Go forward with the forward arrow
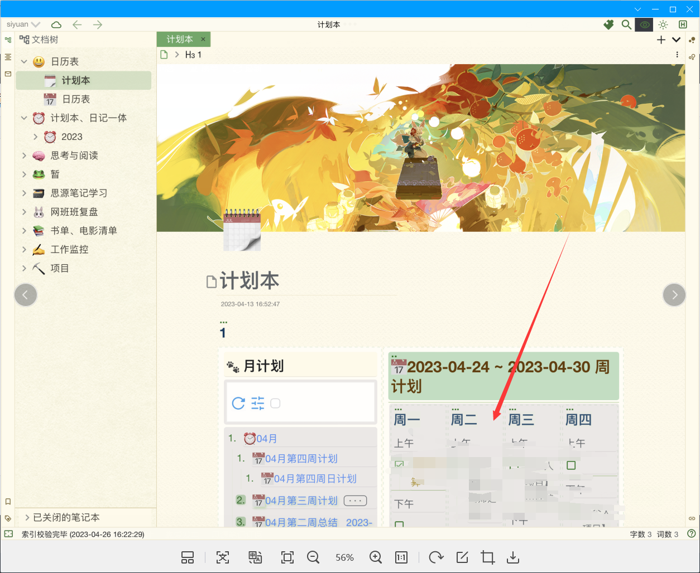Screen dimensions: 700x573 (x=98, y=25)
